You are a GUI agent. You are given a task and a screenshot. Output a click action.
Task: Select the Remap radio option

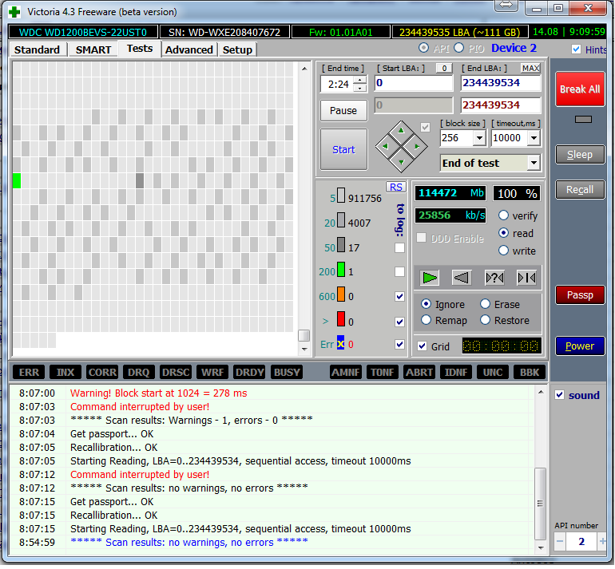[x=426, y=320]
